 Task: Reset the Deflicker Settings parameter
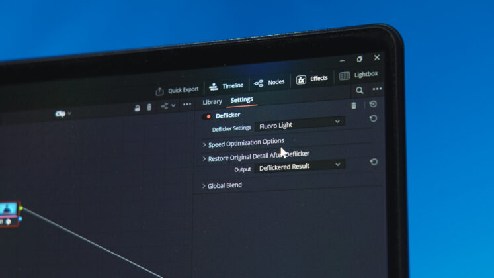(373, 118)
